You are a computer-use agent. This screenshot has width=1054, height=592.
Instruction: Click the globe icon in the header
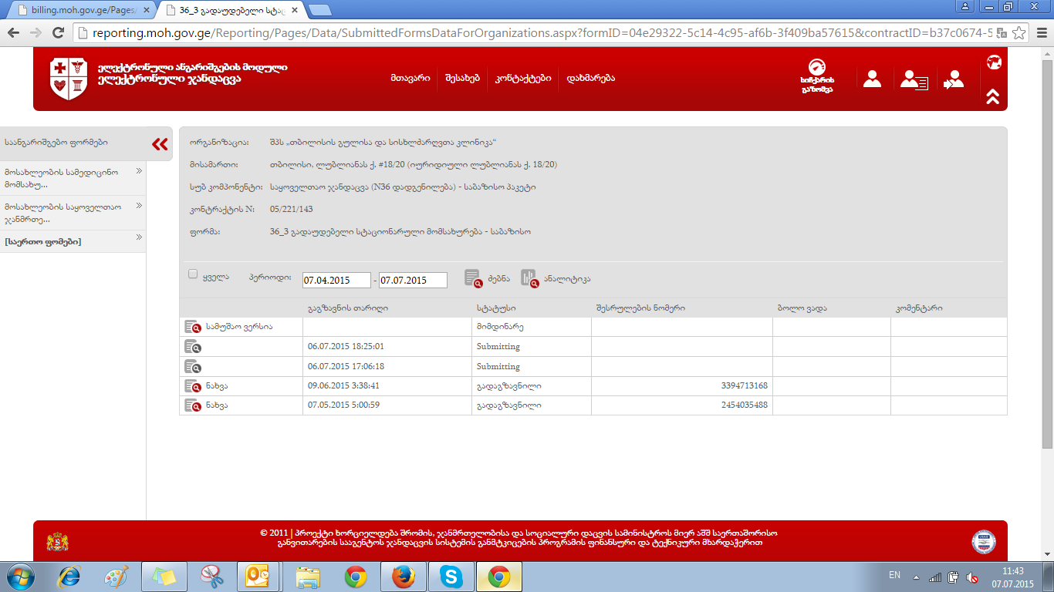pos(993,62)
